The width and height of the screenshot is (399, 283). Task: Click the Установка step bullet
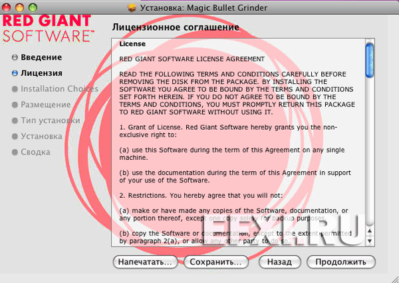pos(15,137)
